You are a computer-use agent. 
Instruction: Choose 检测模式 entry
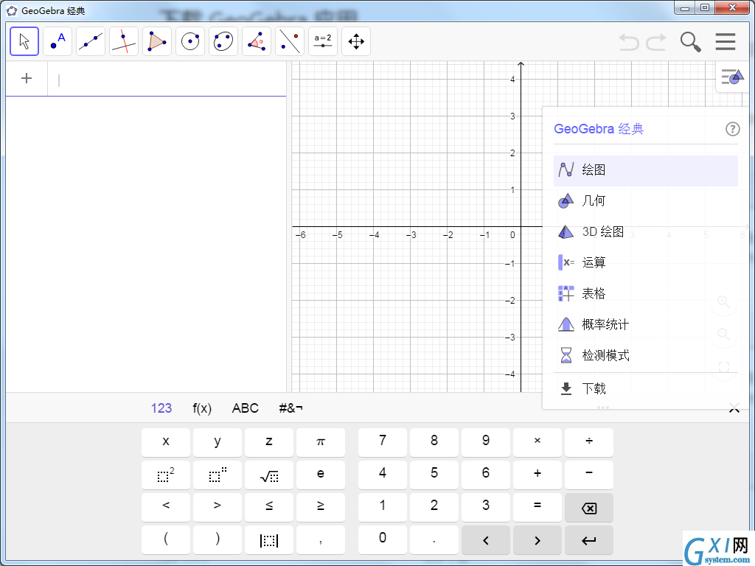(646, 356)
